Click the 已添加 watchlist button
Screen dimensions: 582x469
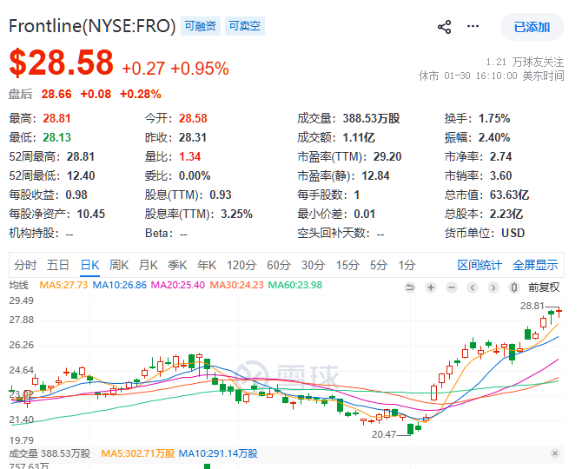[x=532, y=27]
